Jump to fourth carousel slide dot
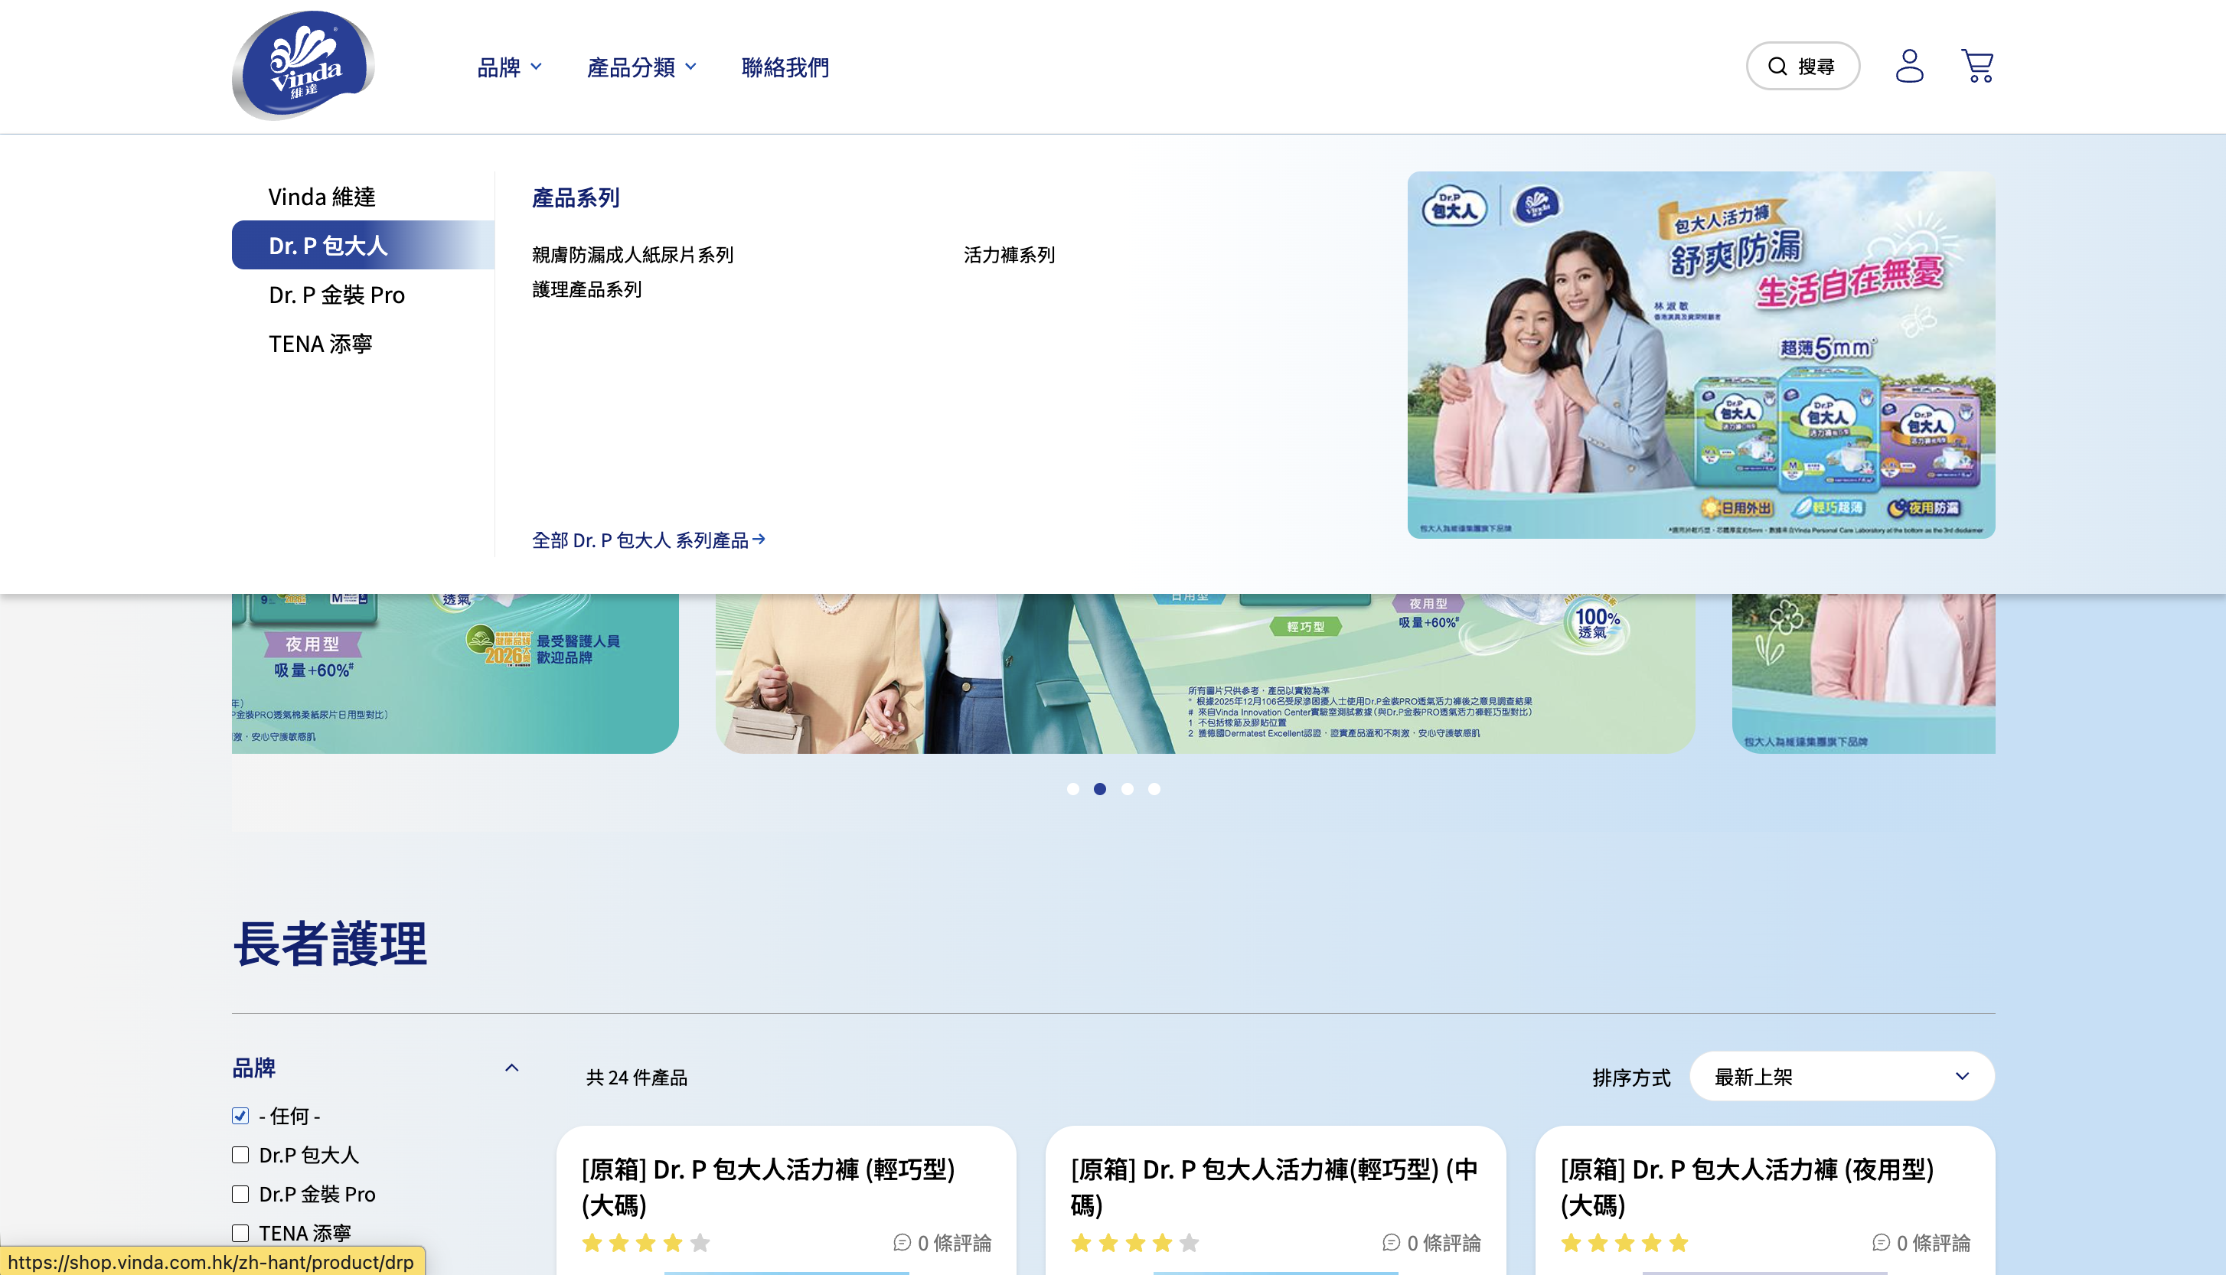 pos(1154,789)
